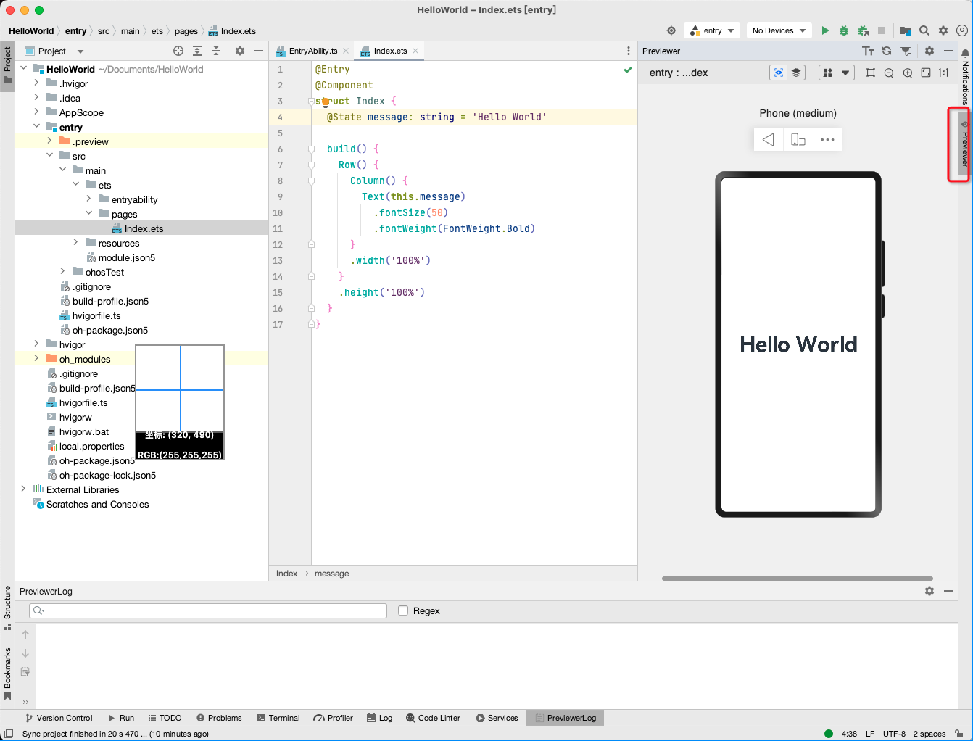Open Previewer panel settings gear
Screen dimensions: 973x741
929,51
